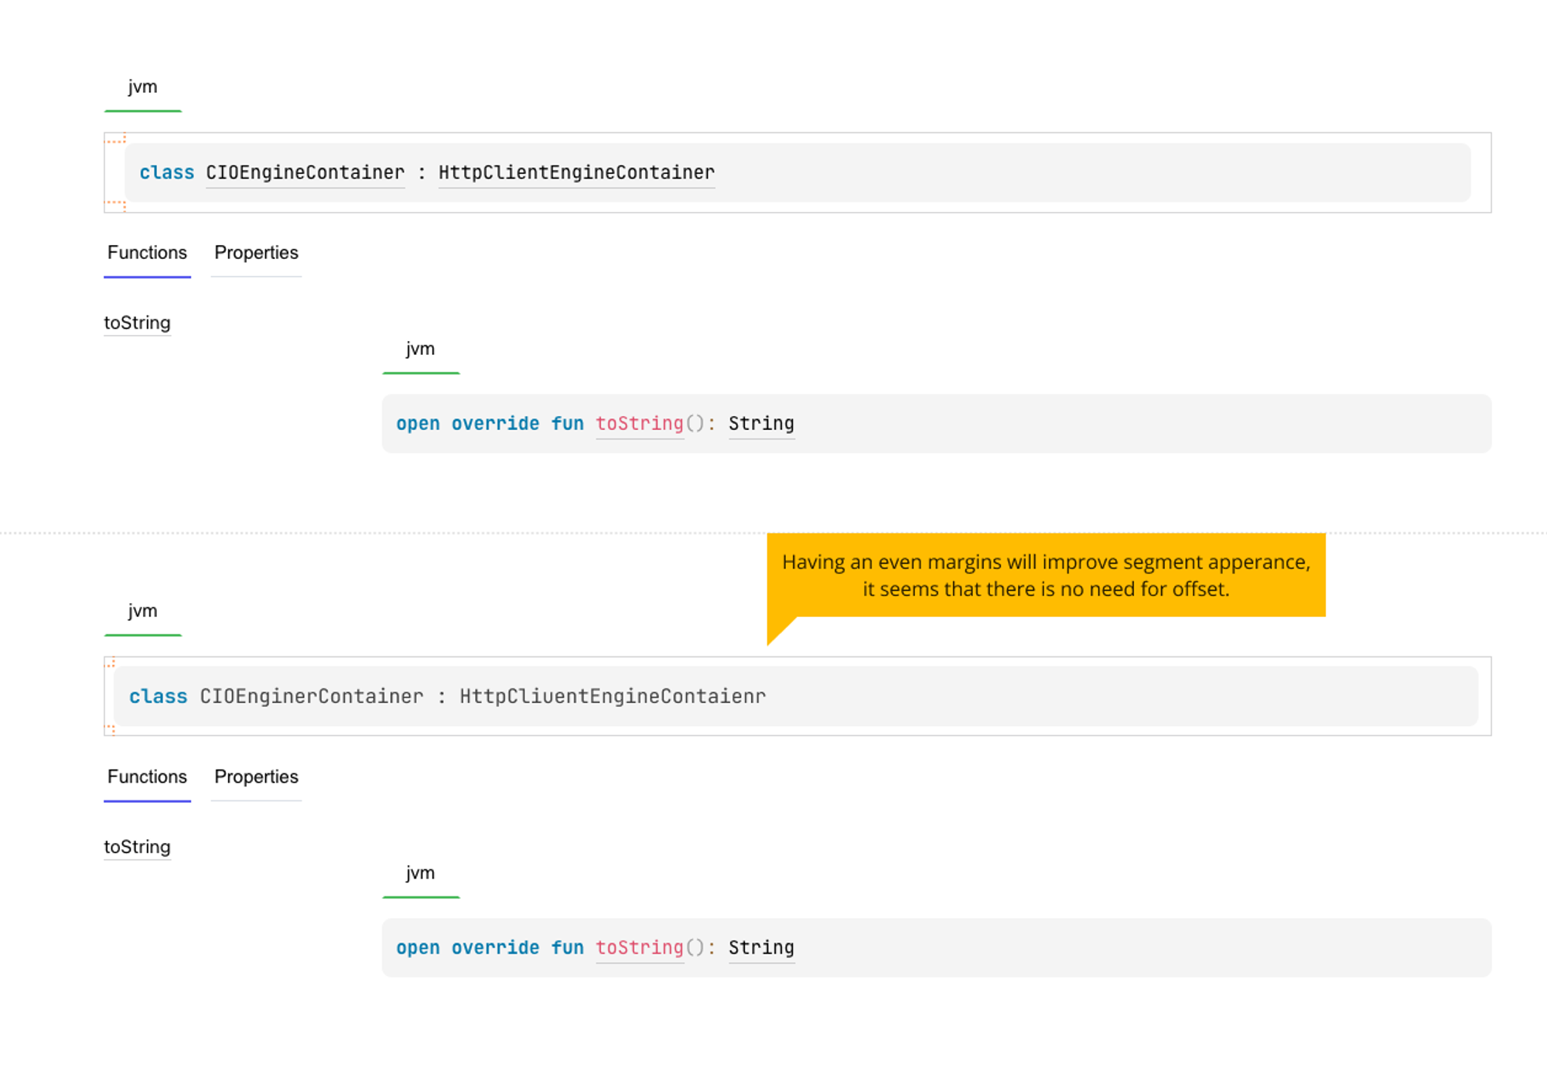The height and width of the screenshot is (1078, 1547).
Task: Select the toString link in bottom section sidebar
Action: (137, 847)
